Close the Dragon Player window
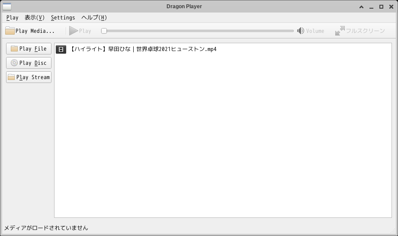Image resolution: width=398 pixels, height=236 pixels. click(x=391, y=7)
